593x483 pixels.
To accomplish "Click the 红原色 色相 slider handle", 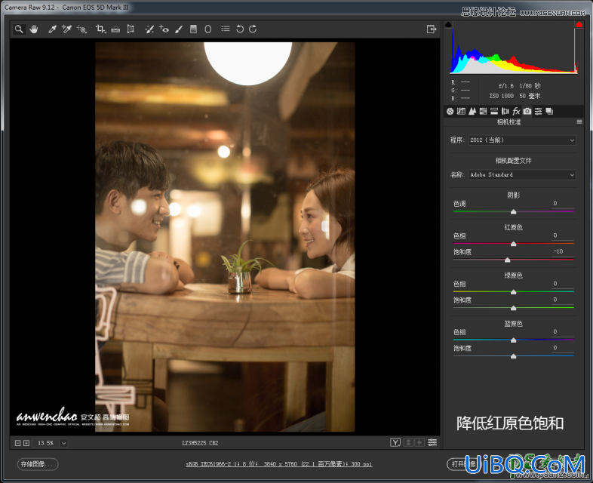I will pos(514,244).
